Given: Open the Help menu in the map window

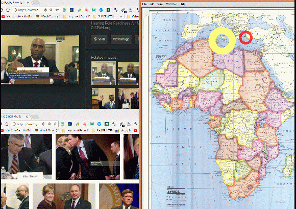Looking at the screenshot, I should coord(183,4).
